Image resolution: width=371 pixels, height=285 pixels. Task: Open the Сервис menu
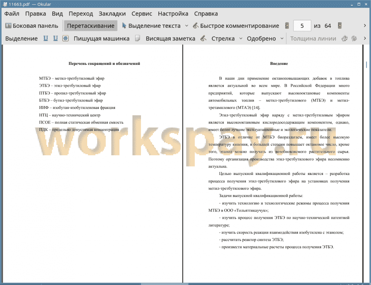(142, 14)
